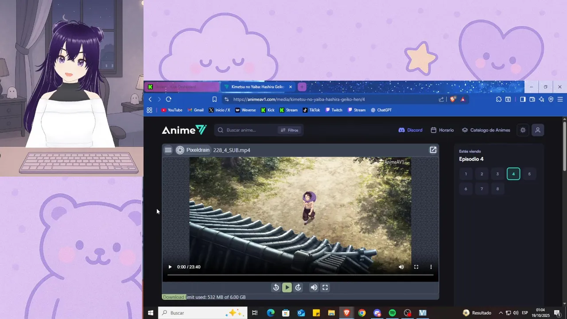Viewport: 567px width, 319px height.
Task: Switch to the Kimetsu no Yaiba tab
Action: (258, 87)
